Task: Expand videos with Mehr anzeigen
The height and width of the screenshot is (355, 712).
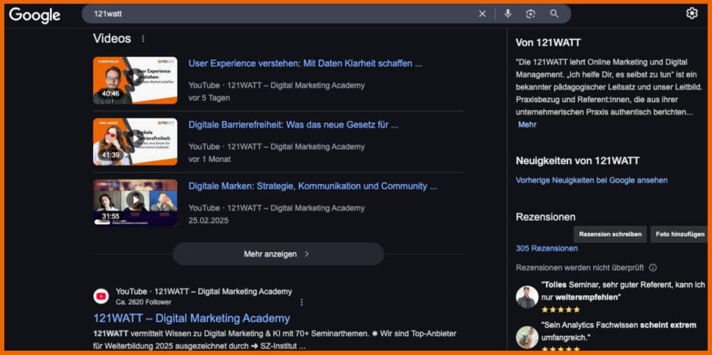Action: 277,254
